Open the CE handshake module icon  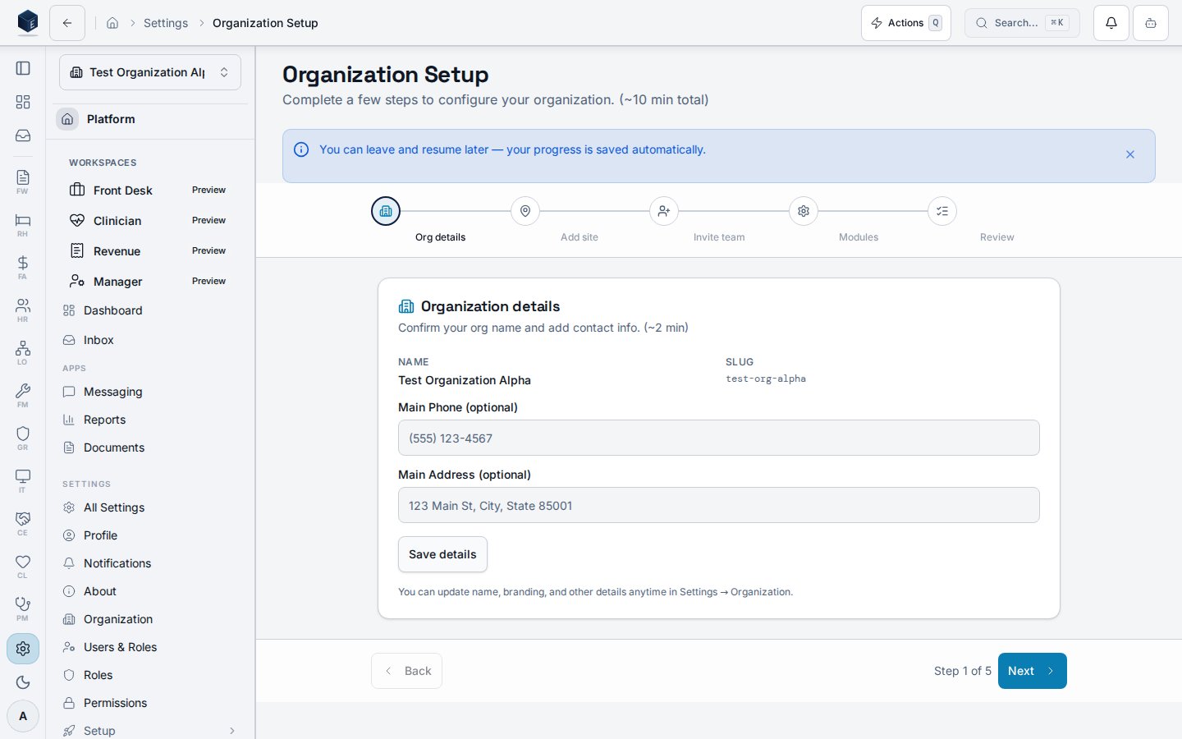click(x=23, y=523)
